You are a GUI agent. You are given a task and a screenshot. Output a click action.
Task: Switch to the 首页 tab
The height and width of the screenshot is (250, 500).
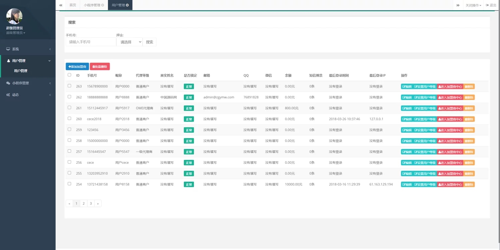tap(73, 5)
